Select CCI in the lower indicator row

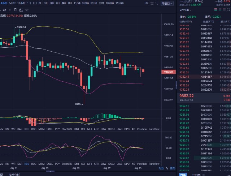(x=83, y=164)
